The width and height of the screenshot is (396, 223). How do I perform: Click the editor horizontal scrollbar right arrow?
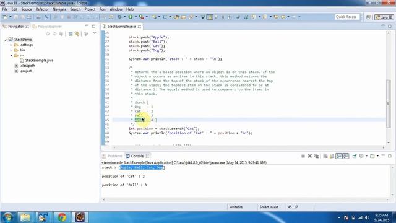[384, 147]
